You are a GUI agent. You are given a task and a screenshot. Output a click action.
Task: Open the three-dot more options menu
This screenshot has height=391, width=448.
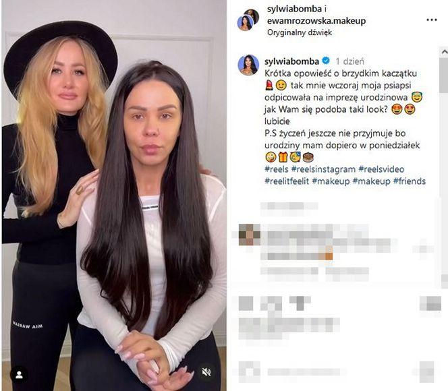431,20
